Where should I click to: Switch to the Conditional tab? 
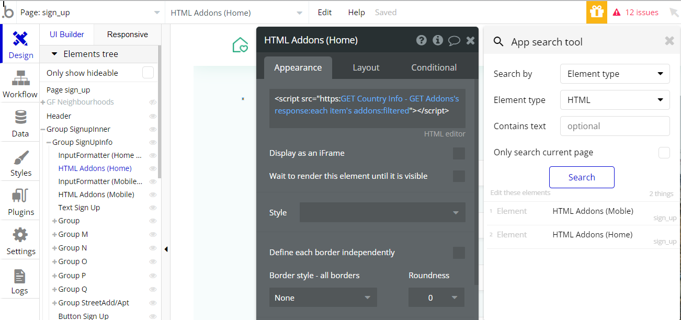[x=434, y=67]
